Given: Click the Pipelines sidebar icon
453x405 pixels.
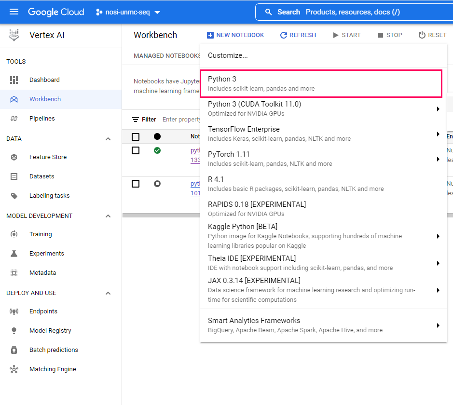Looking at the screenshot, I should coord(14,118).
